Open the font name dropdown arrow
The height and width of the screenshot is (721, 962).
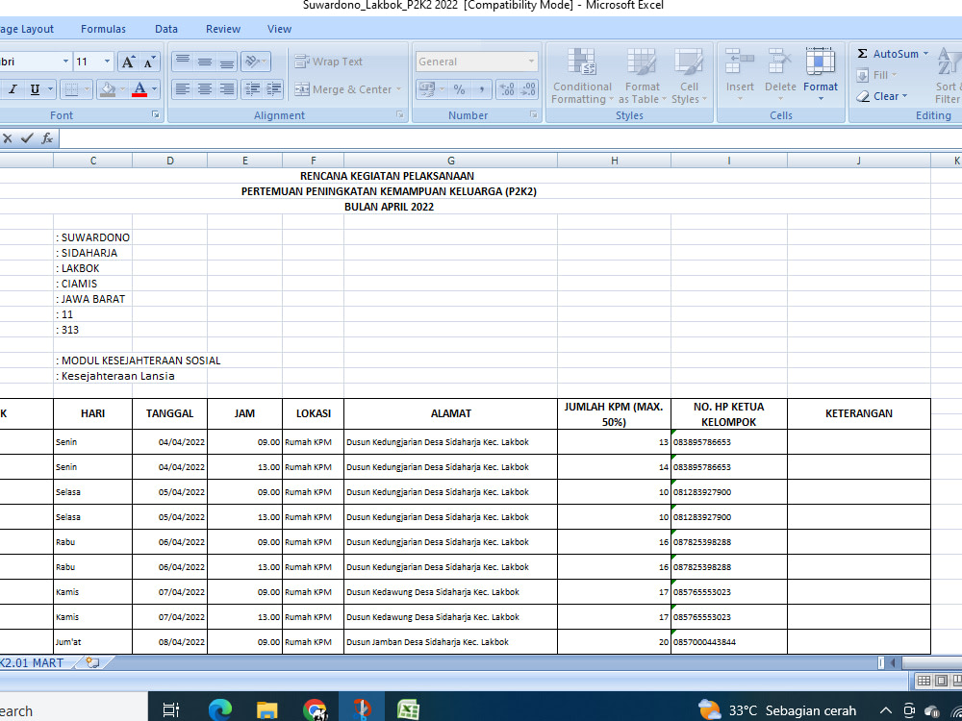(x=65, y=62)
